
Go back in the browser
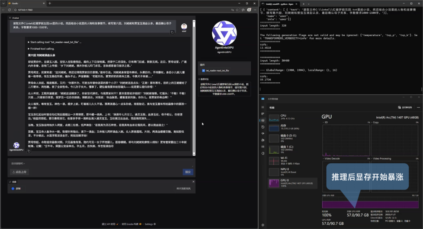[3, 10]
